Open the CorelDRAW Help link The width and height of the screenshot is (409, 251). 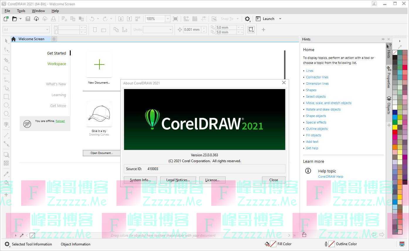pos(330,177)
